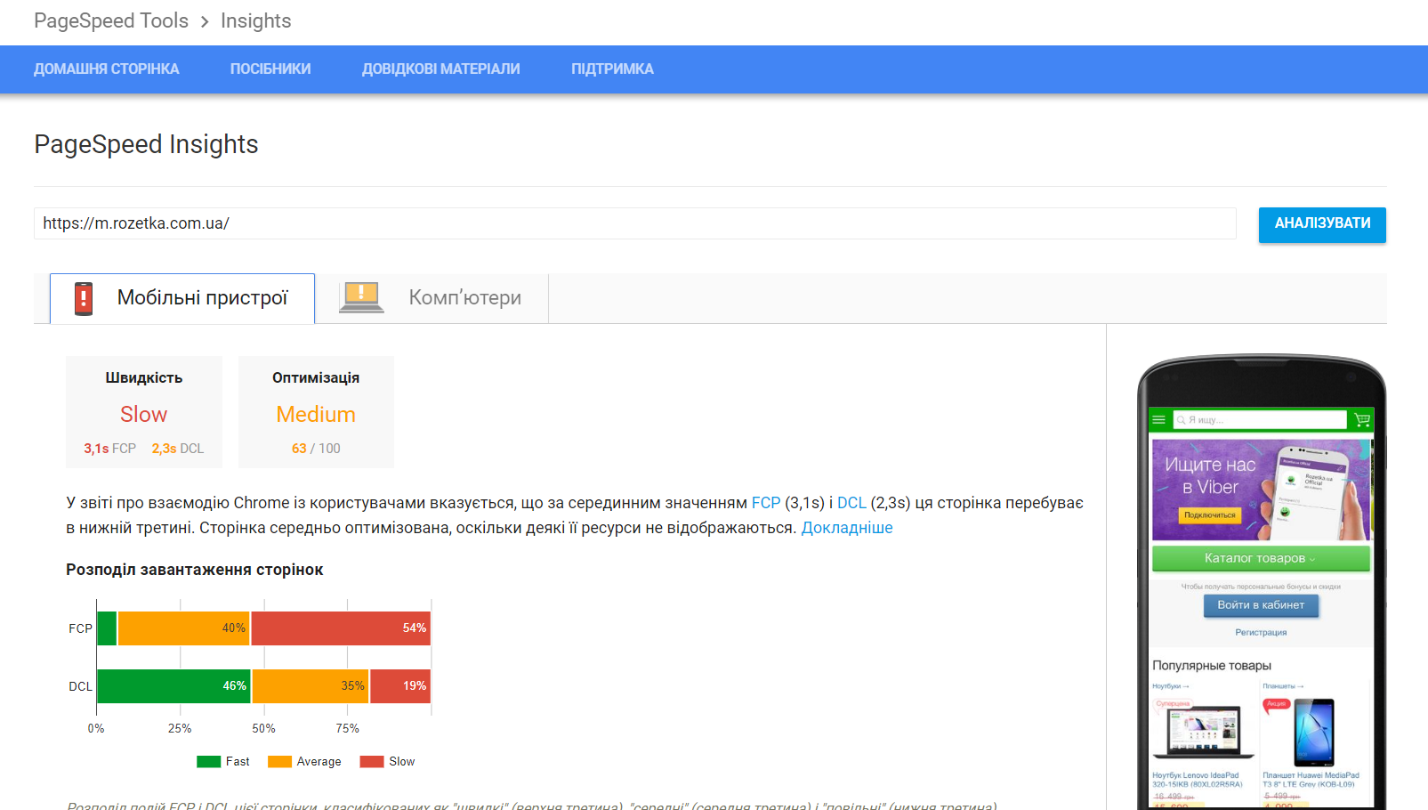The image size is (1428, 810).
Task: Click the green Fast legend swatch
Action: coord(208,762)
